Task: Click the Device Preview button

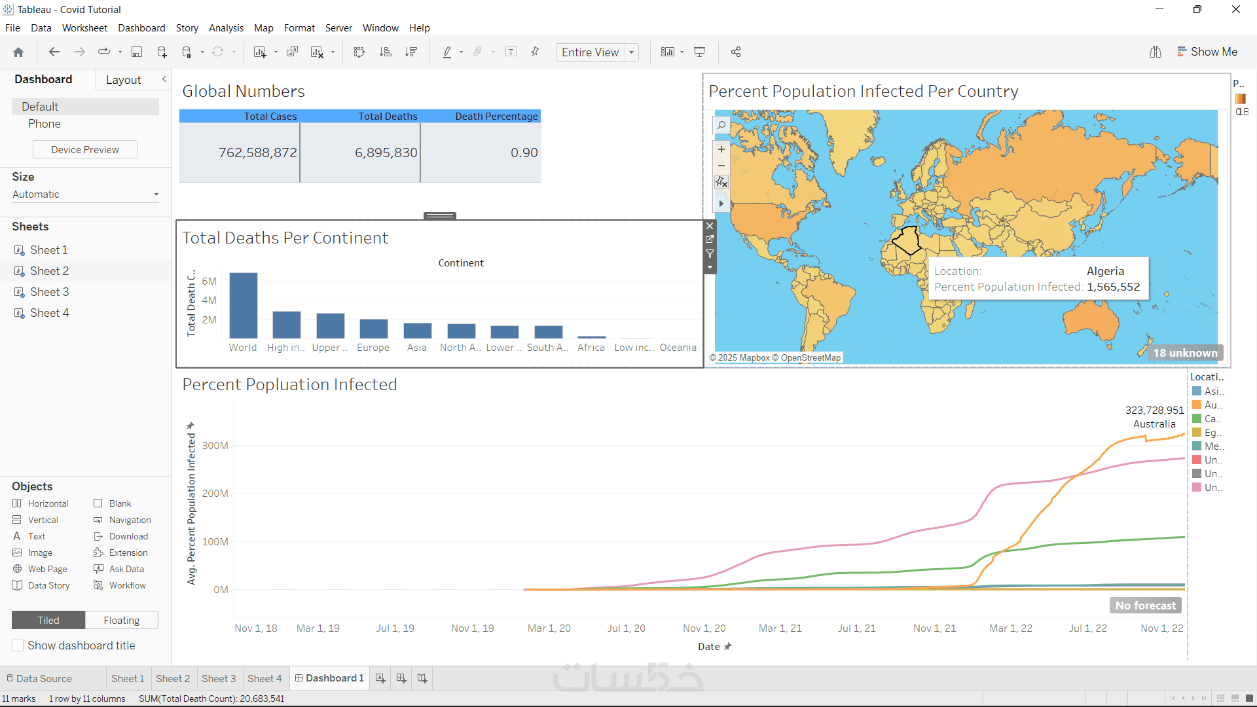Action: coord(85,150)
